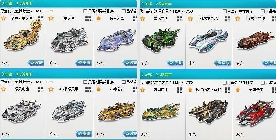The width and height of the screenshot is (276, 140).
Task: Enable 只看期限并排序 checkbox in top-left panel
Action: (85, 11)
